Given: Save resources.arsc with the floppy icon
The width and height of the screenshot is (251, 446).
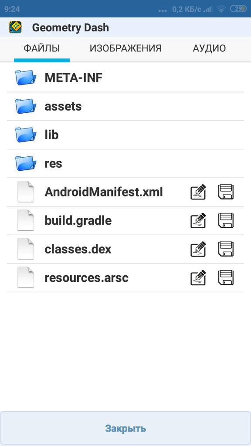Looking at the screenshot, I should point(226,277).
